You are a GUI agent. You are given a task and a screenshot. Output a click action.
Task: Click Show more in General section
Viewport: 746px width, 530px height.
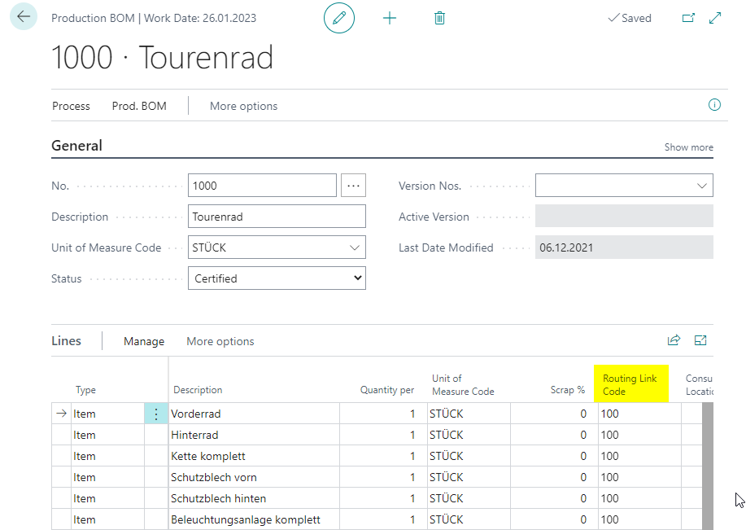tap(688, 147)
